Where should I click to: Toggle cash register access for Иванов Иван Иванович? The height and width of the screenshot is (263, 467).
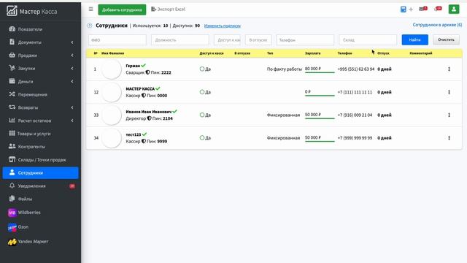[x=202, y=115]
